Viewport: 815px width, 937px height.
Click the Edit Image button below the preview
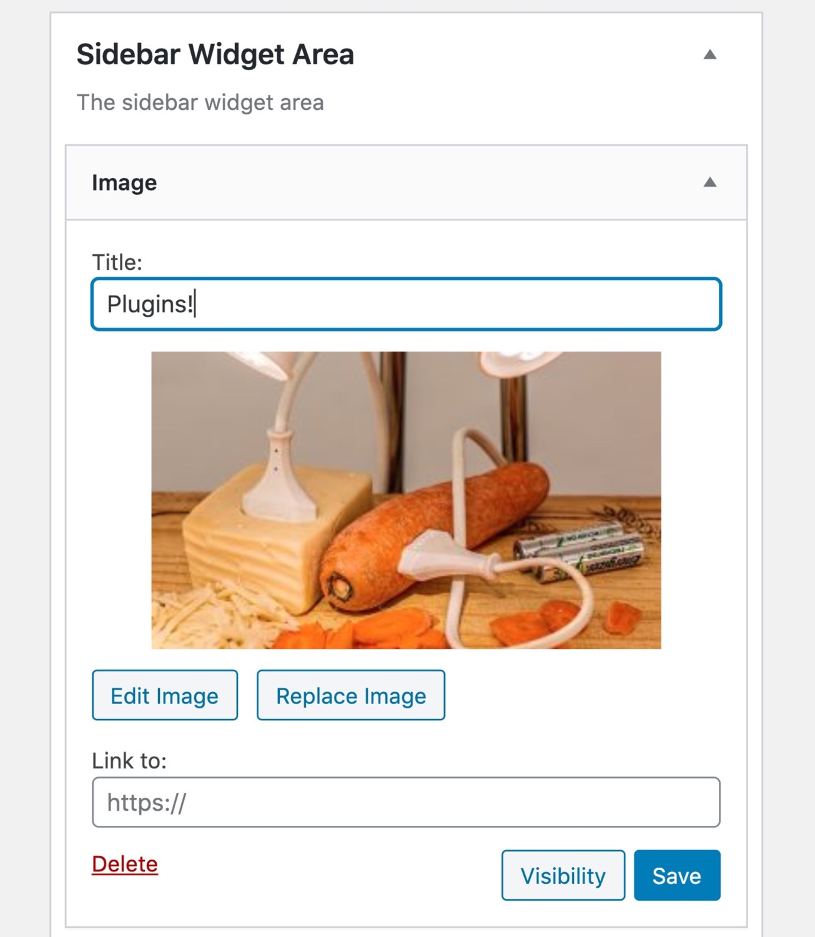click(x=164, y=695)
